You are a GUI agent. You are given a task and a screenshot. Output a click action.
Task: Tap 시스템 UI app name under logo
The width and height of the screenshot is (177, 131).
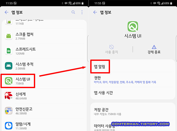point(133,36)
